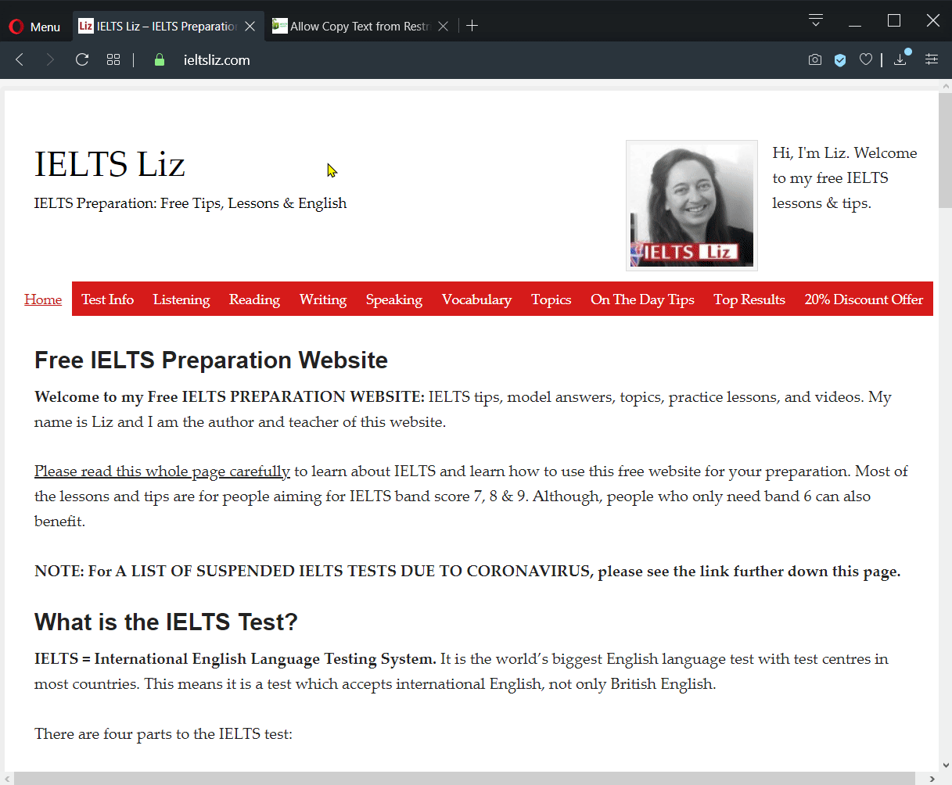Add page to bookmarks heart icon
Screen dimensions: 952x785
coord(866,59)
